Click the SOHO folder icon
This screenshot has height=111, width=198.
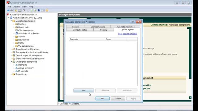[x=16, y=43]
